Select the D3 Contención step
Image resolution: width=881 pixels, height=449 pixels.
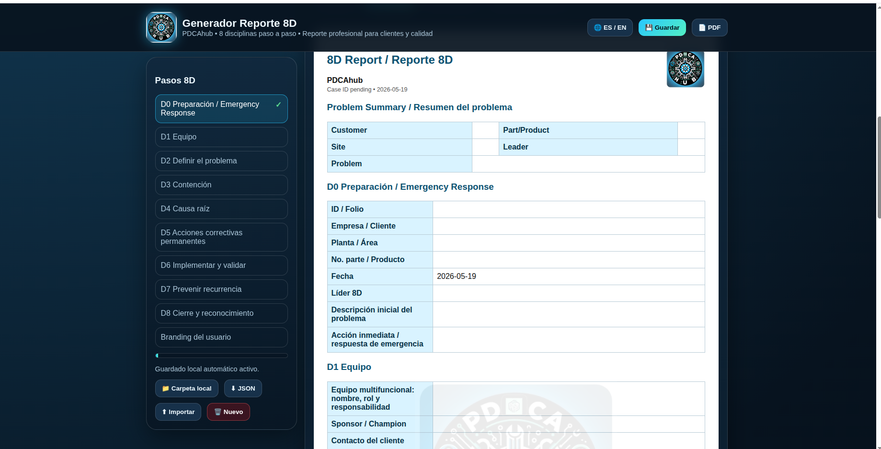coord(221,185)
